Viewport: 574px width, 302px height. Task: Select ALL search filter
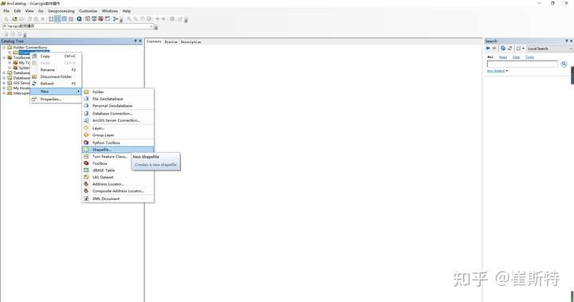click(x=490, y=57)
